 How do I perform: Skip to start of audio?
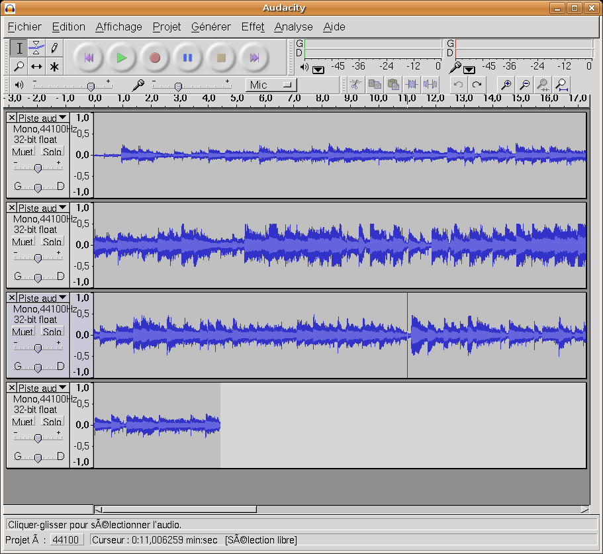click(89, 58)
